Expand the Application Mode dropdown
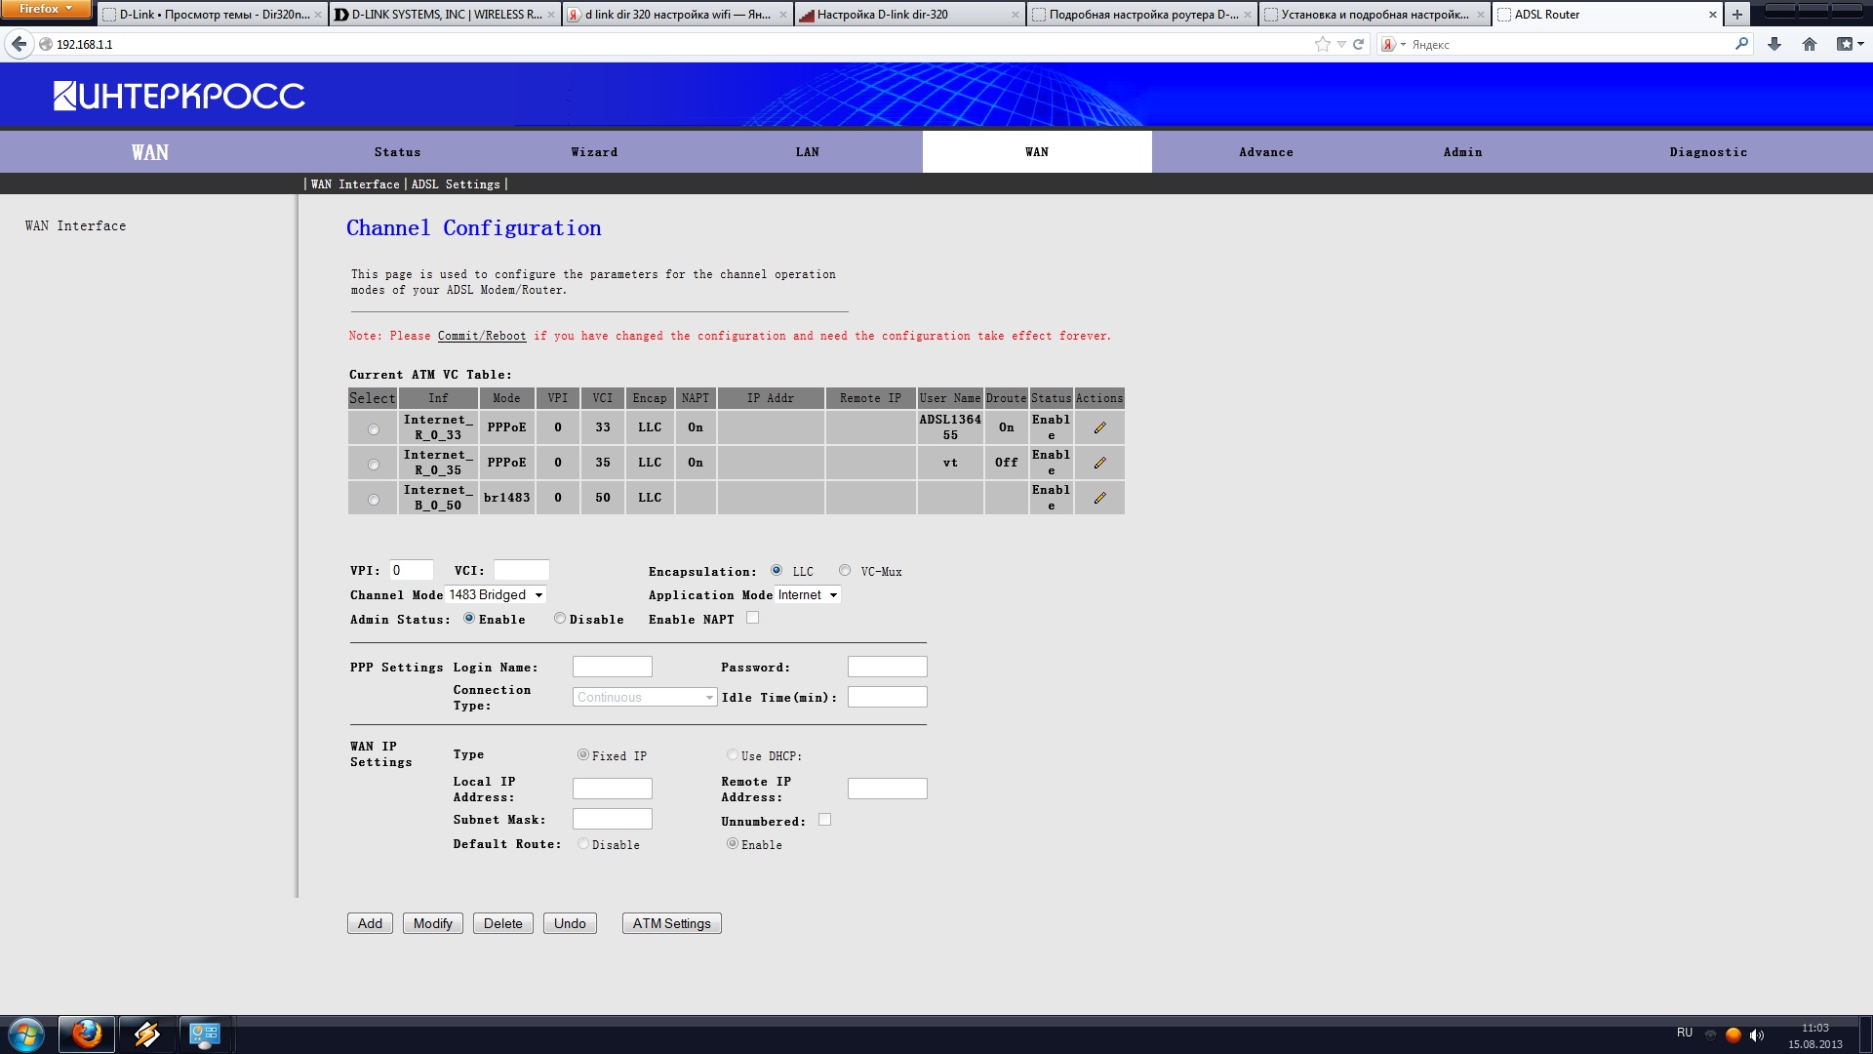 point(808,594)
